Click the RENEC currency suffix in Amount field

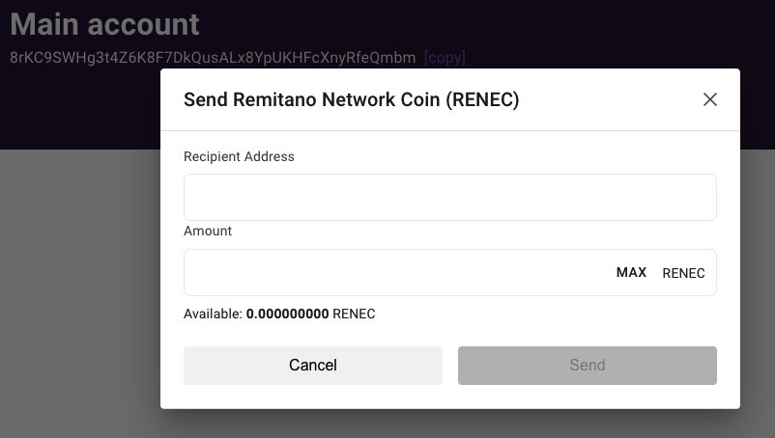(x=683, y=273)
